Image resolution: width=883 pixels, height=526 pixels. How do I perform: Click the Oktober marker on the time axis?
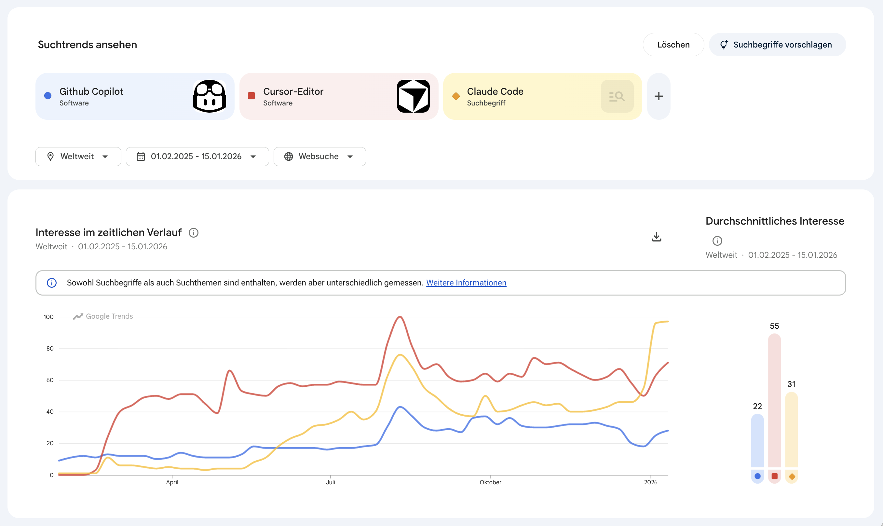tap(490, 482)
